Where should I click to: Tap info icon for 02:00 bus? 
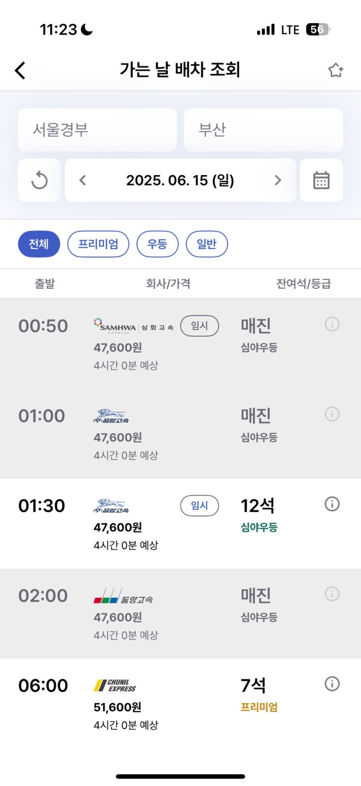point(332,594)
